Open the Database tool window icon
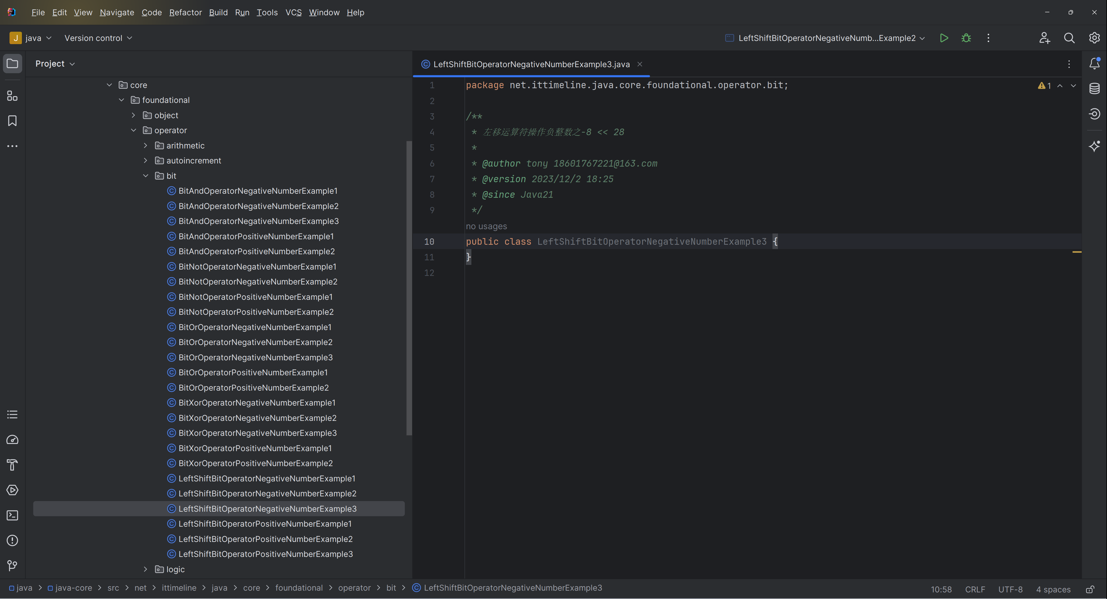This screenshot has height=599, width=1107. (x=1095, y=88)
